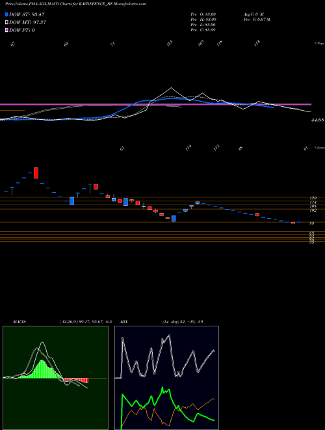Click the tall red candle at the price peak

pos(36,173)
